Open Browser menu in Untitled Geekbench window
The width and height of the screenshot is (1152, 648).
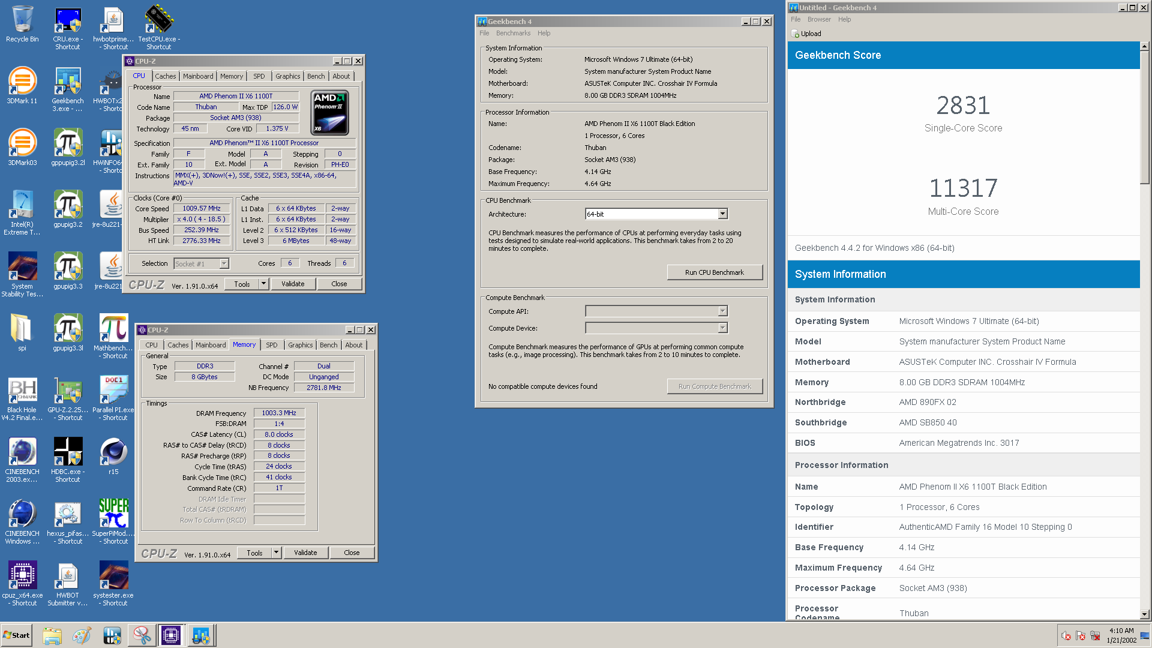pyautogui.click(x=819, y=19)
